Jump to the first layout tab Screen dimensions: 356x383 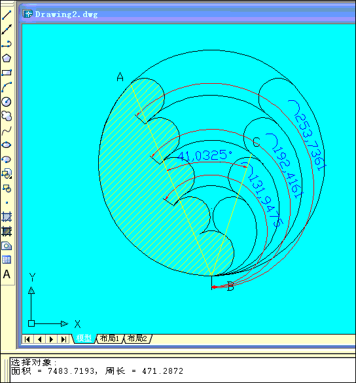[x=27, y=339]
